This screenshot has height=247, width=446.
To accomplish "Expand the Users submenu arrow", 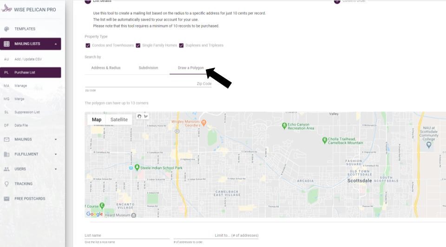I will point(56,169).
